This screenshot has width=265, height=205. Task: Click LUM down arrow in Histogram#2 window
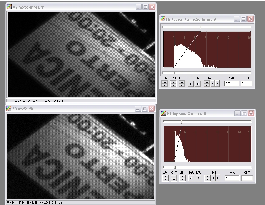(x=165, y=85)
